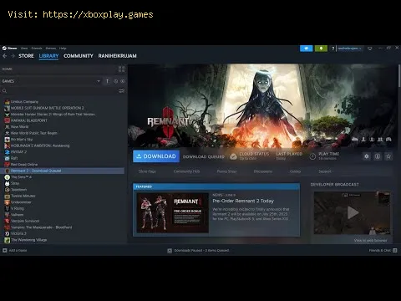Image resolution: width=401 pixels, height=301 pixels.
Task: Click the blue DOWNLOAD button
Action: [156, 156]
